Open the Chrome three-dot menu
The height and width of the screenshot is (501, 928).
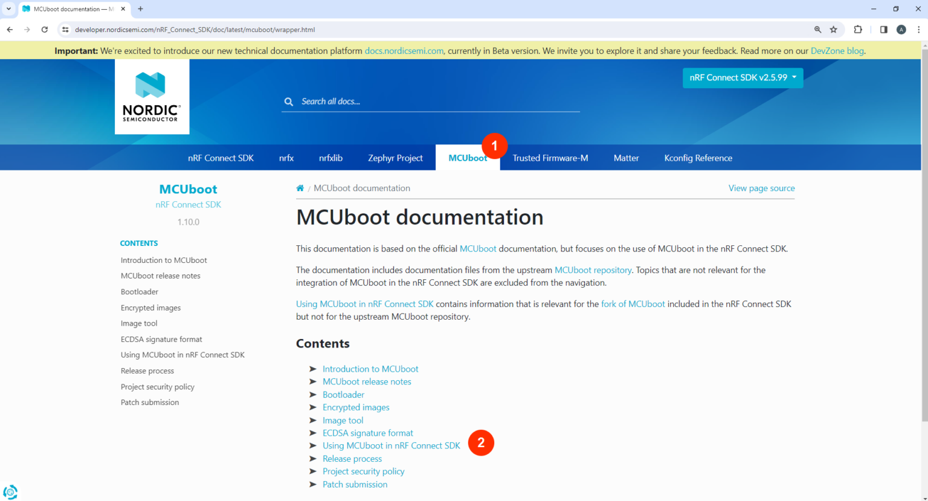pyautogui.click(x=918, y=29)
